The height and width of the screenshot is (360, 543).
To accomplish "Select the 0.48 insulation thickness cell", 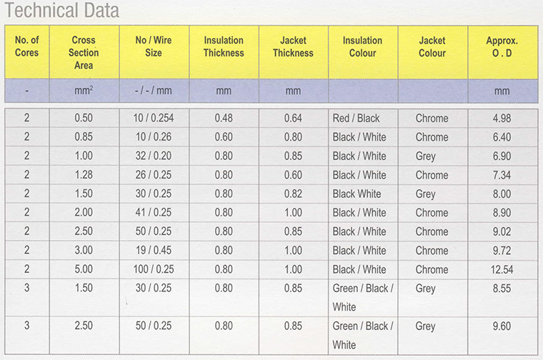I will click(224, 118).
